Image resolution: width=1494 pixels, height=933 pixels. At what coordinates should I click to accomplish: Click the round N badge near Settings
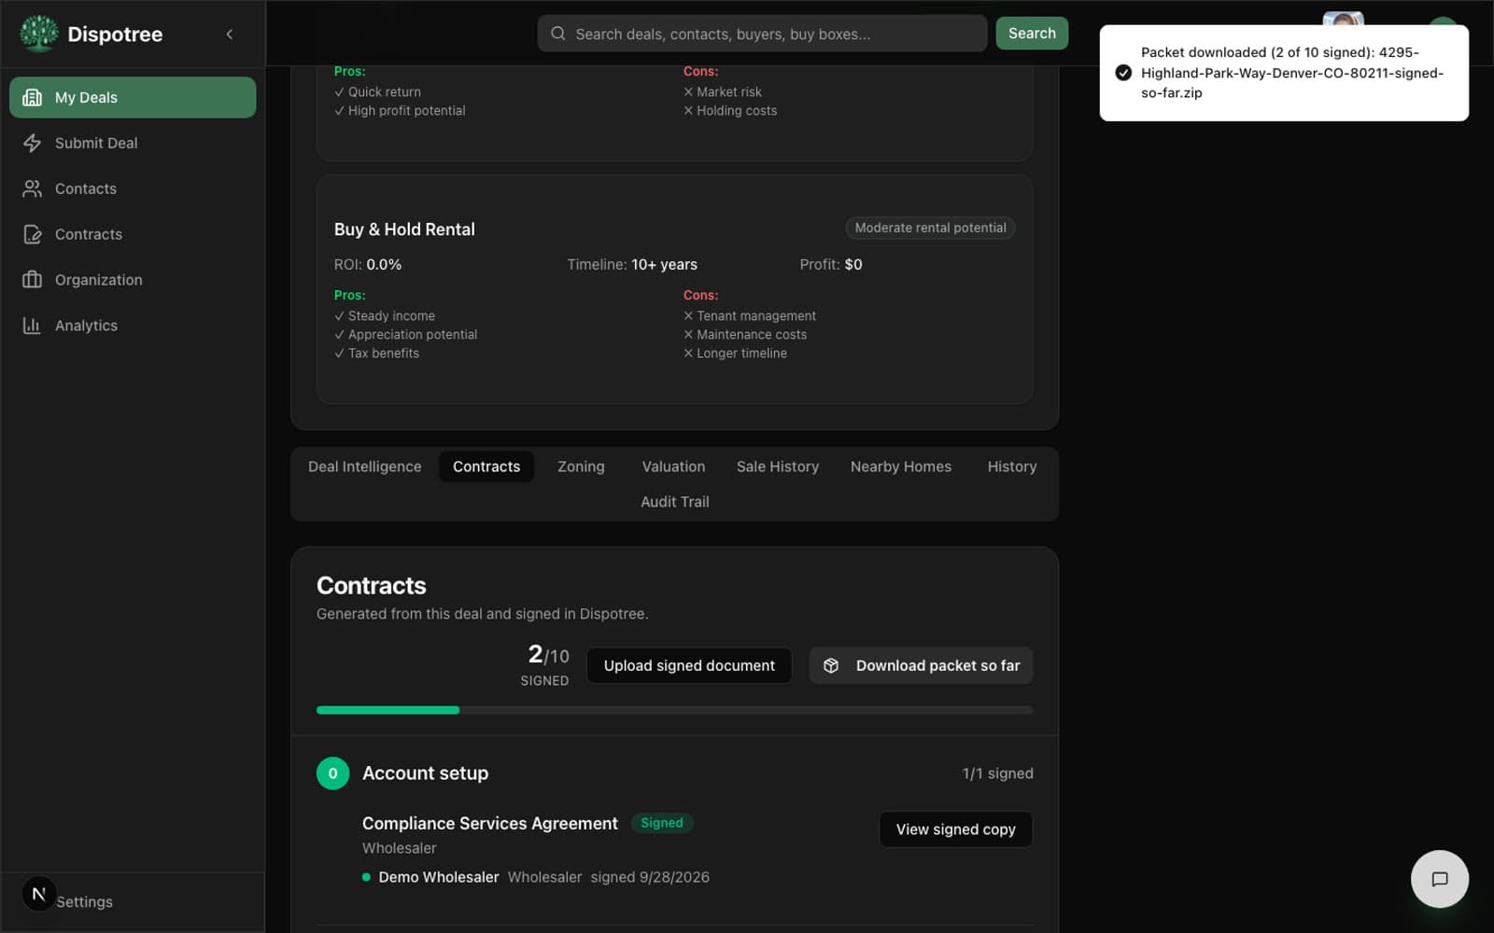coord(38,894)
